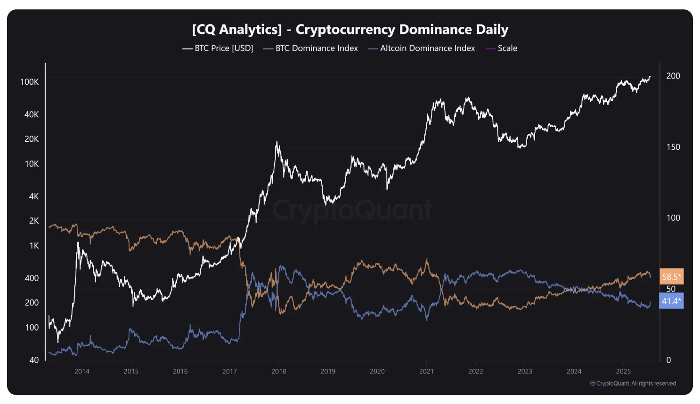Click the 0 right axis scale label

point(668,360)
